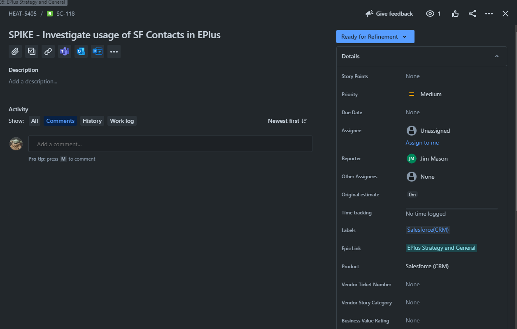Click the Add a comment field
The height and width of the screenshot is (329, 517).
[170, 144]
